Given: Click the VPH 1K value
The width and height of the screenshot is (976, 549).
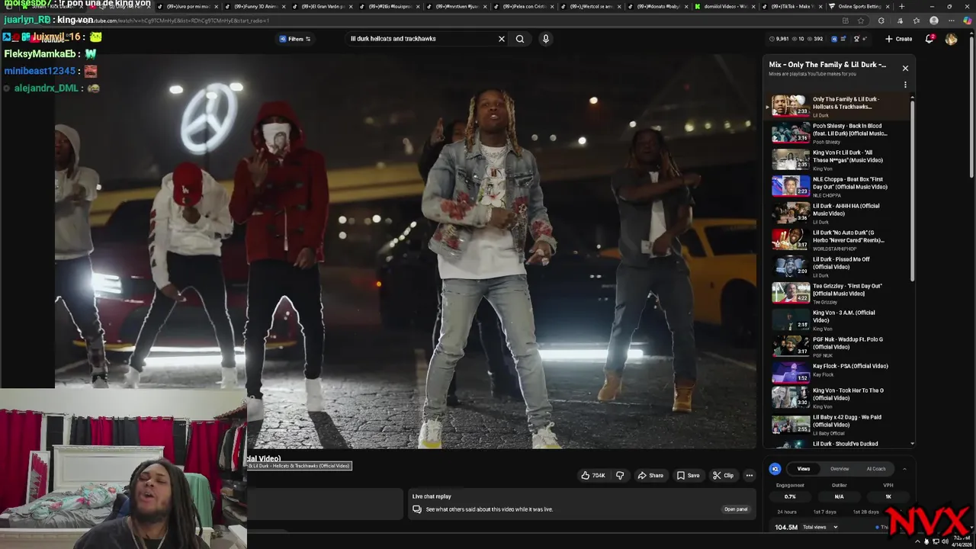Looking at the screenshot, I should click(888, 496).
